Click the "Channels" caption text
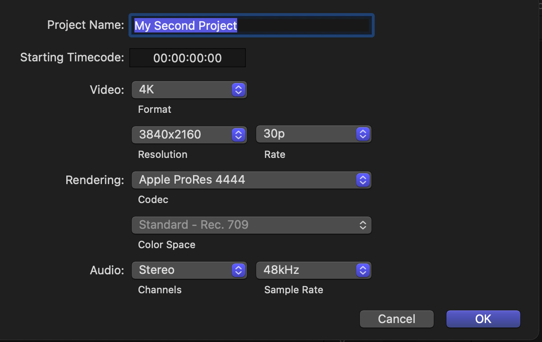The height and width of the screenshot is (342, 542). click(x=160, y=290)
